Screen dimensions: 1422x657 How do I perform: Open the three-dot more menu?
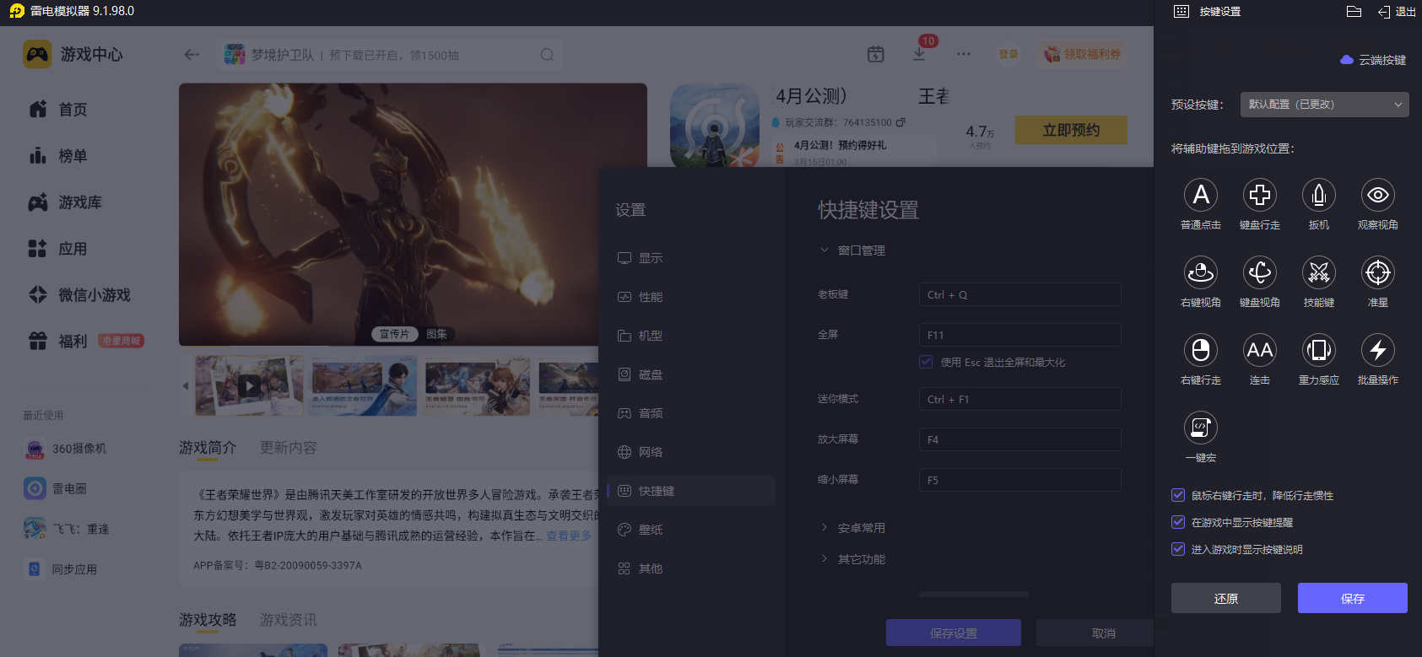[964, 54]
